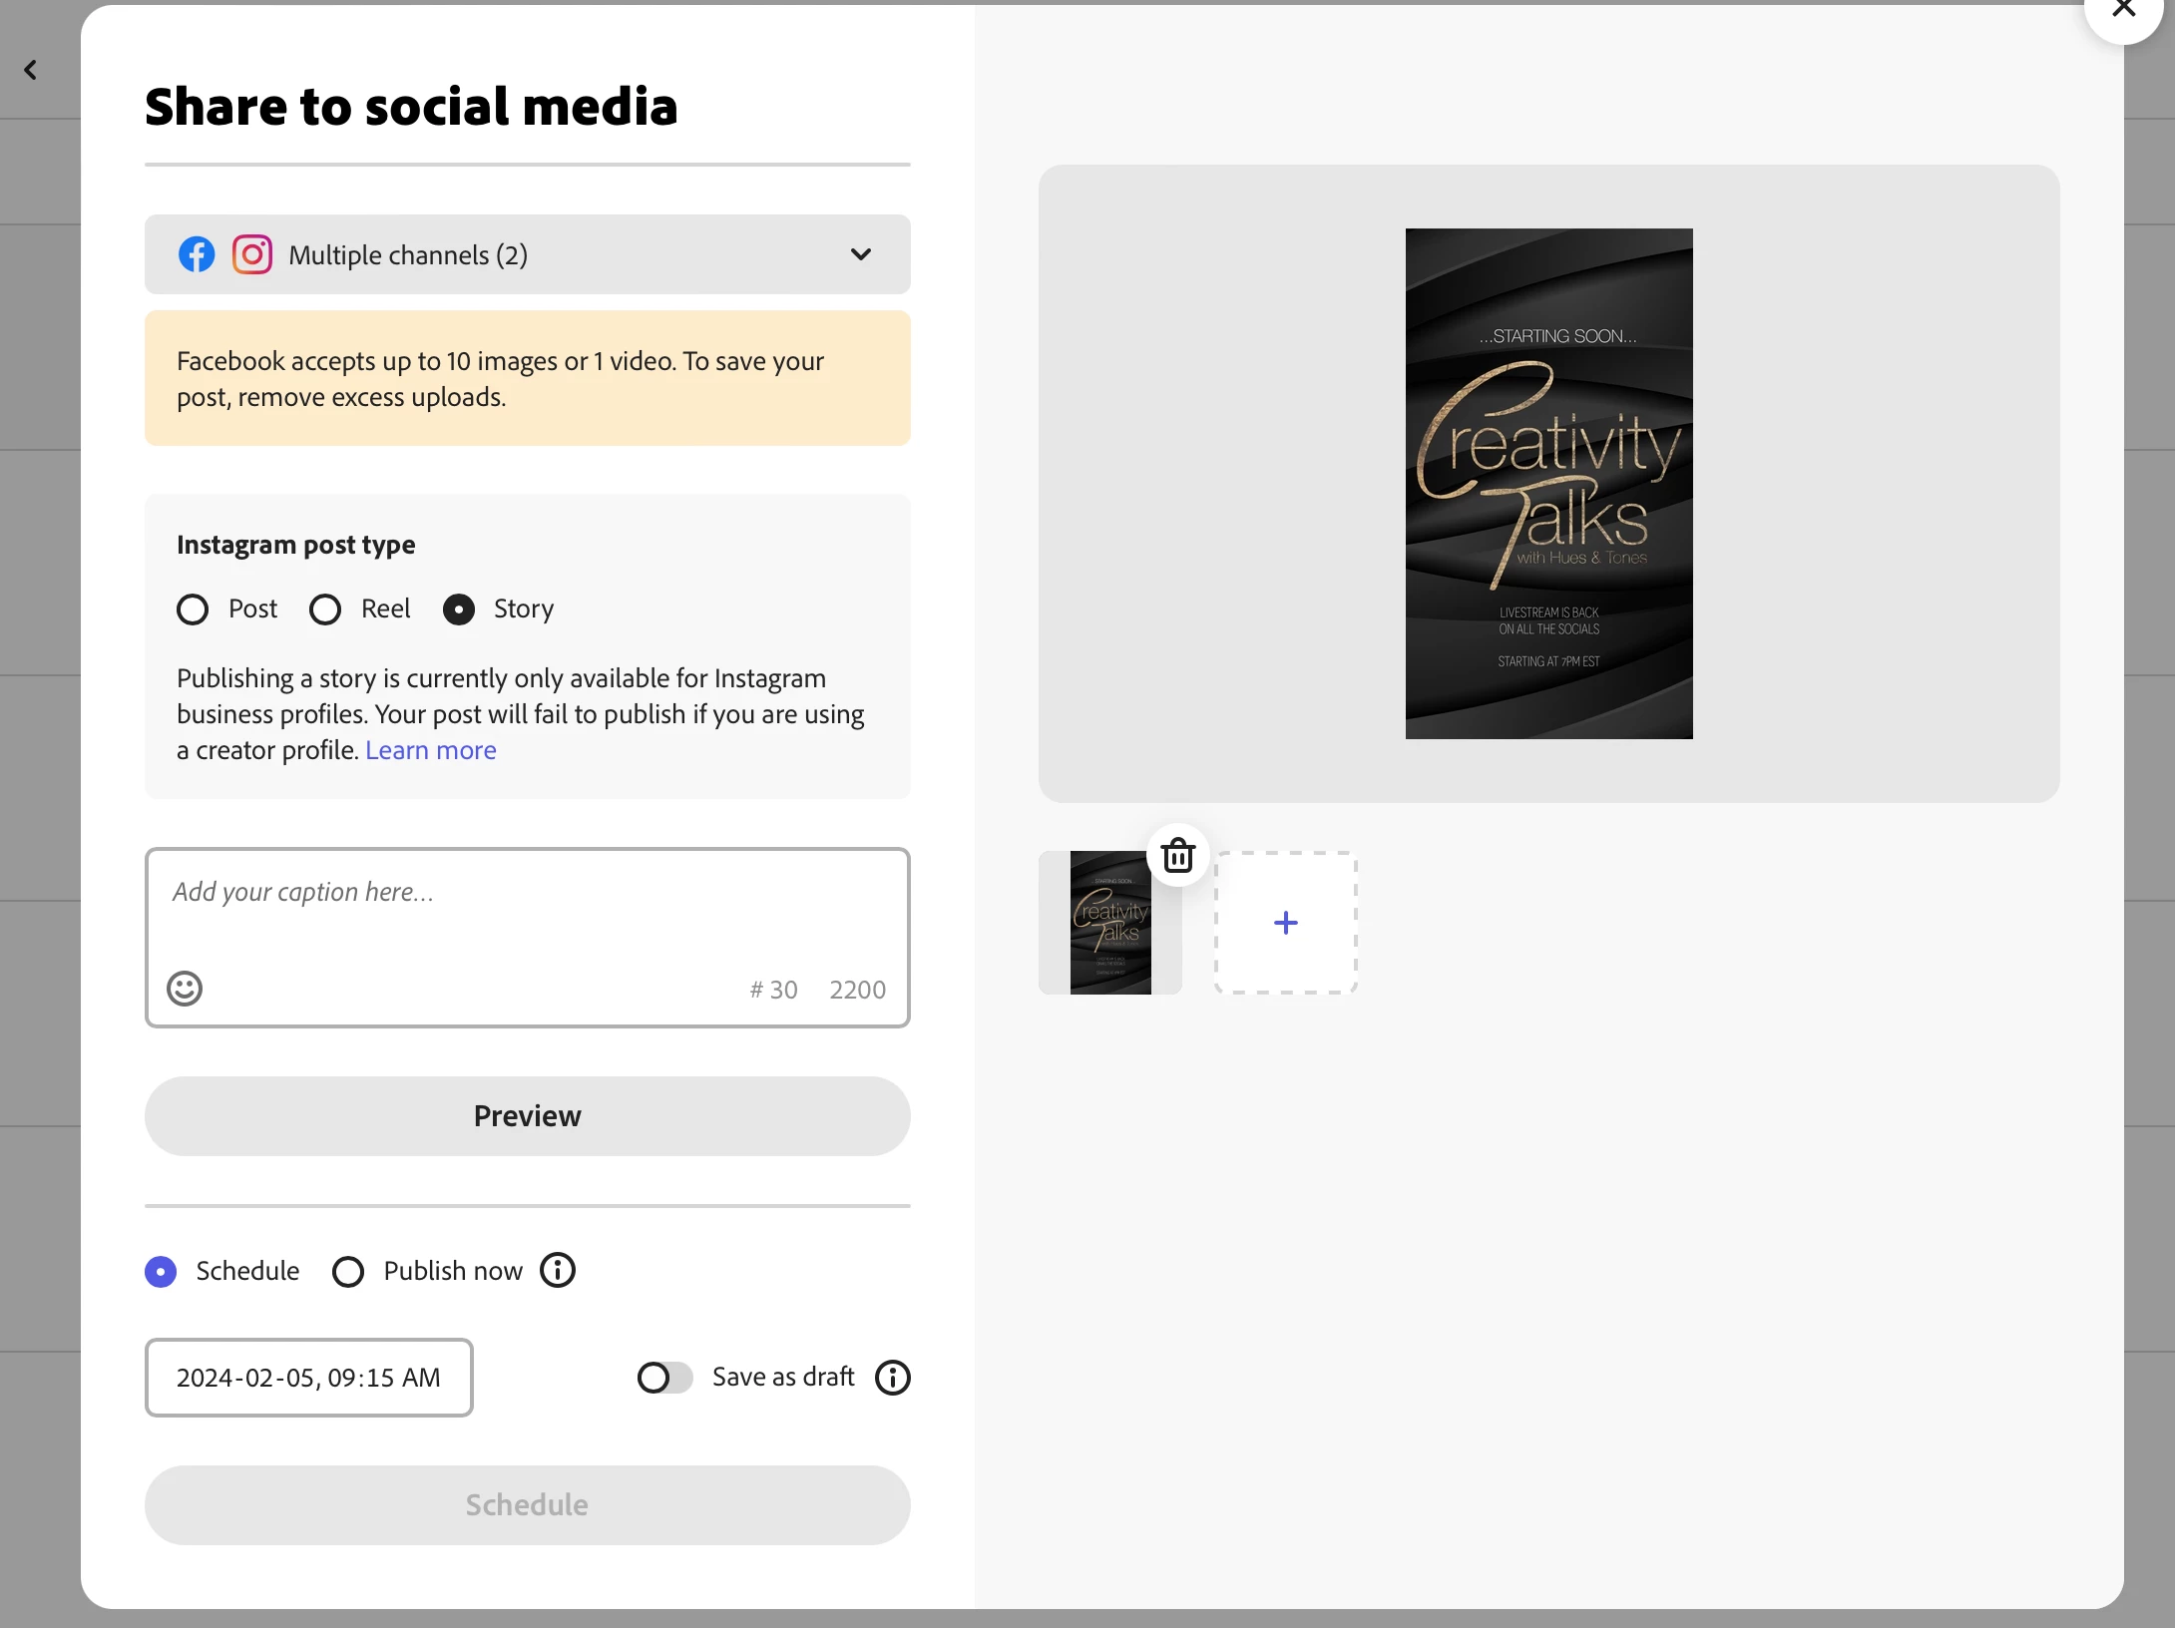Click the plus icon to add media
2175x1628 pixels.
click(x=1285, y=923)
